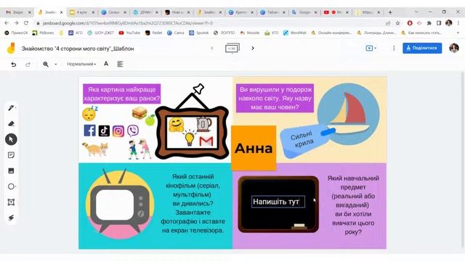Viewport: 465px width, 261px height.
Task: Activate the Laser pointer tool
Action: tap(12, 217)
